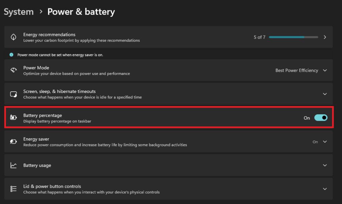The height and width of the screenshot is (204, 342).
Task: Click the info icon beside power mode notice
Action: click(x=11, y=55)
